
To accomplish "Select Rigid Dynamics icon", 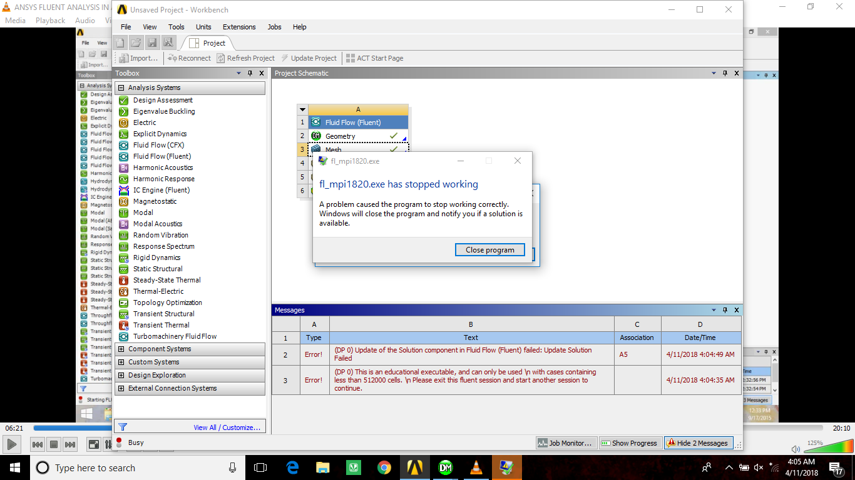I will [123, 257].
